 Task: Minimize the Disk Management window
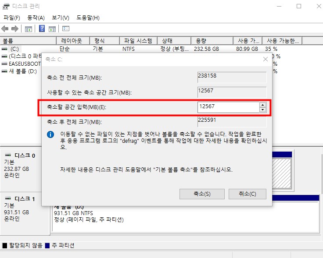coord(279,6)
